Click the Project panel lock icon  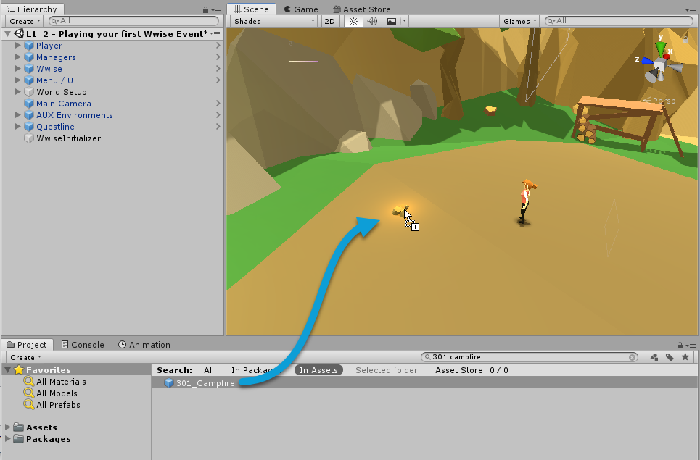(679, 345)
